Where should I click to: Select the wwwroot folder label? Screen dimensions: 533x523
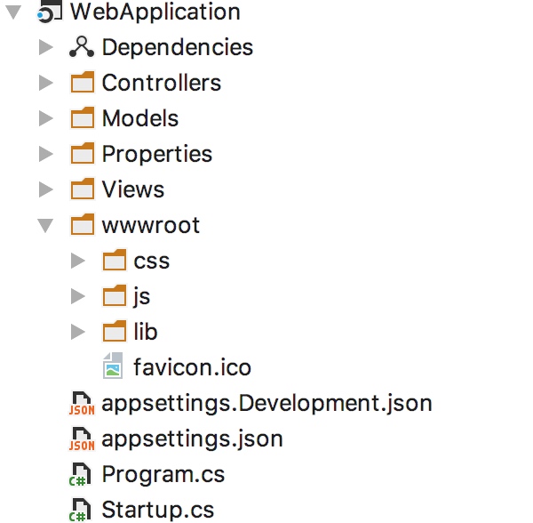coord(150,225)
